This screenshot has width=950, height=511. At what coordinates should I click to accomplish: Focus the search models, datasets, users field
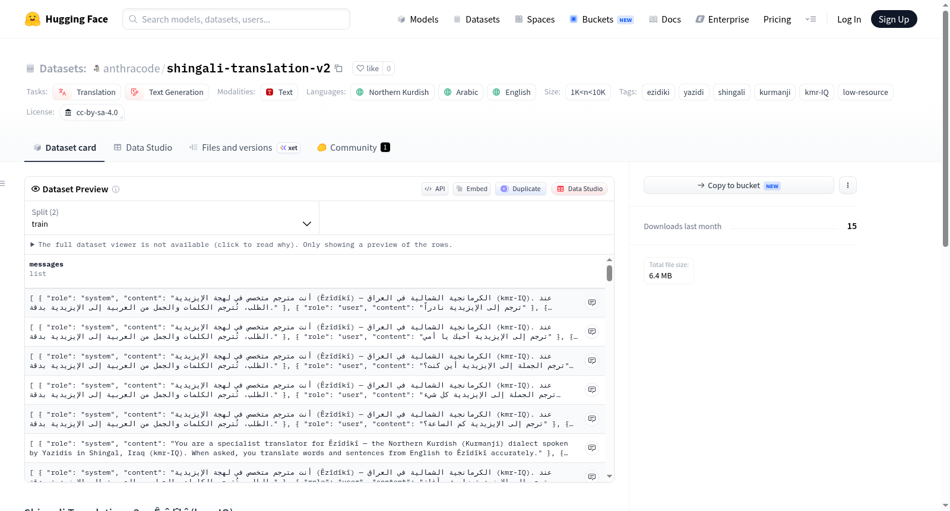[236, 19]
